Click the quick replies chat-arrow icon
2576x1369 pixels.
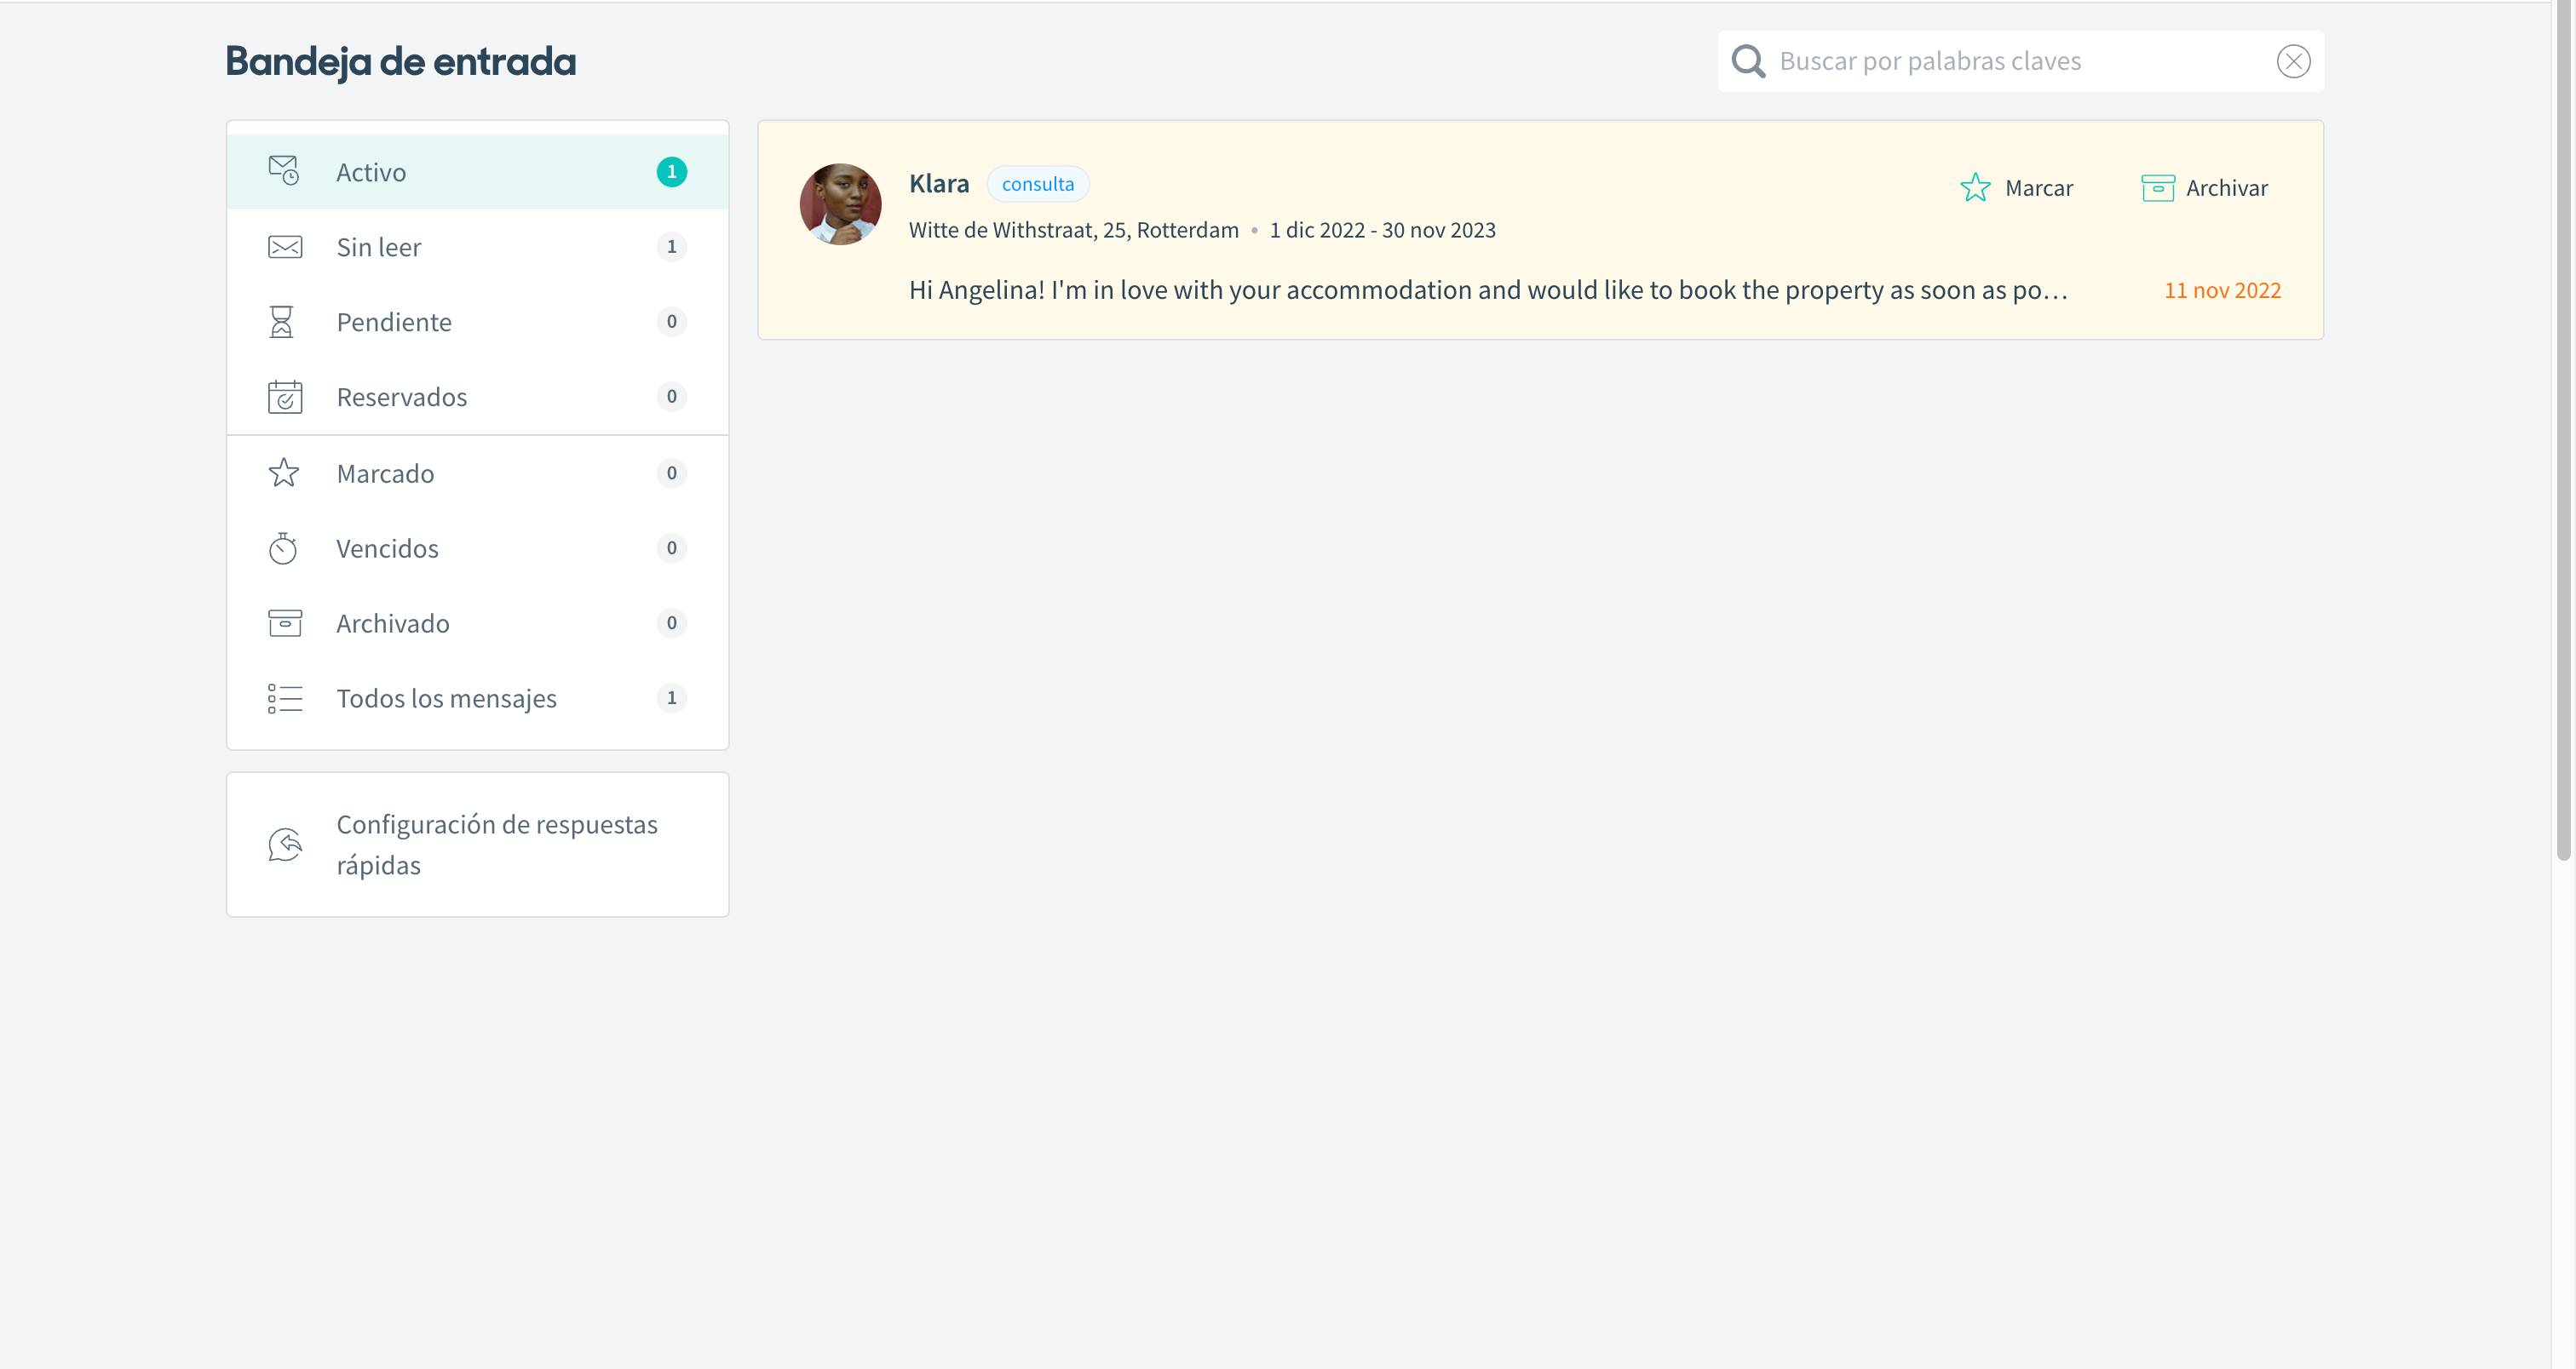tap(285, 845)
